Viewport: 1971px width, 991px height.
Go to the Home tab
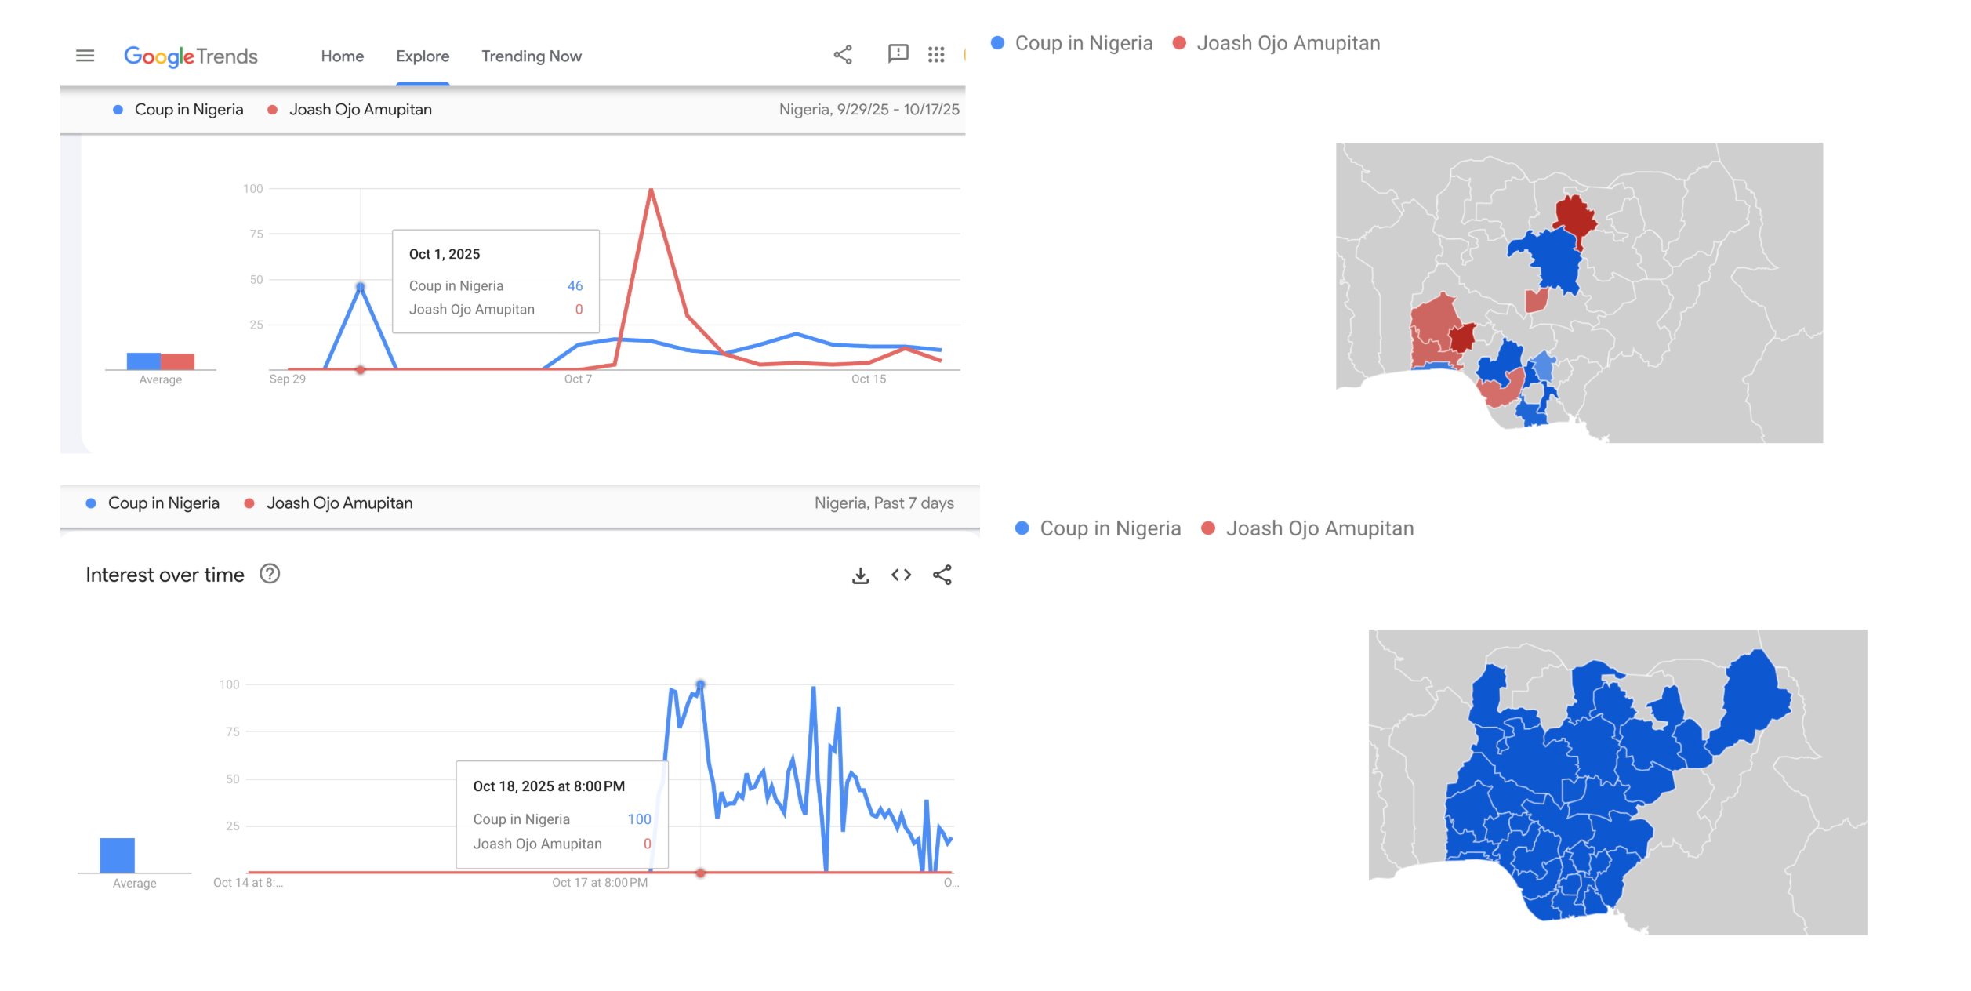click(x=342, y=56)
